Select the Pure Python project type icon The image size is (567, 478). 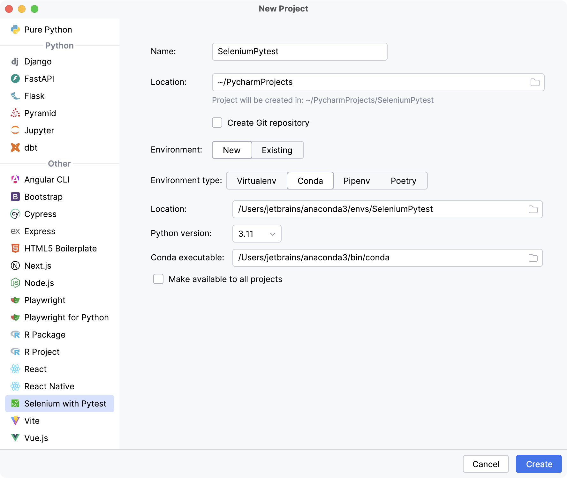15,29
